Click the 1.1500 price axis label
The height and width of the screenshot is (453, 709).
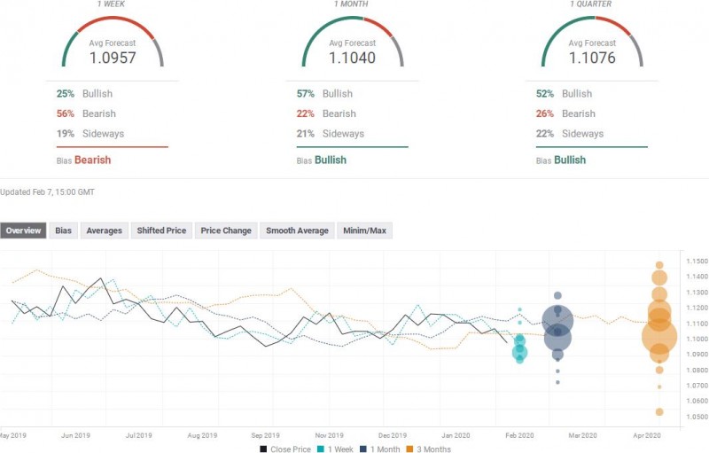point(697,261)
